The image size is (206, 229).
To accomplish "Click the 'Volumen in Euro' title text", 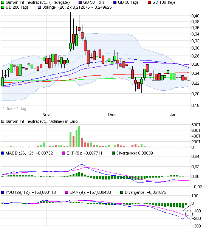I will (64, 121).
